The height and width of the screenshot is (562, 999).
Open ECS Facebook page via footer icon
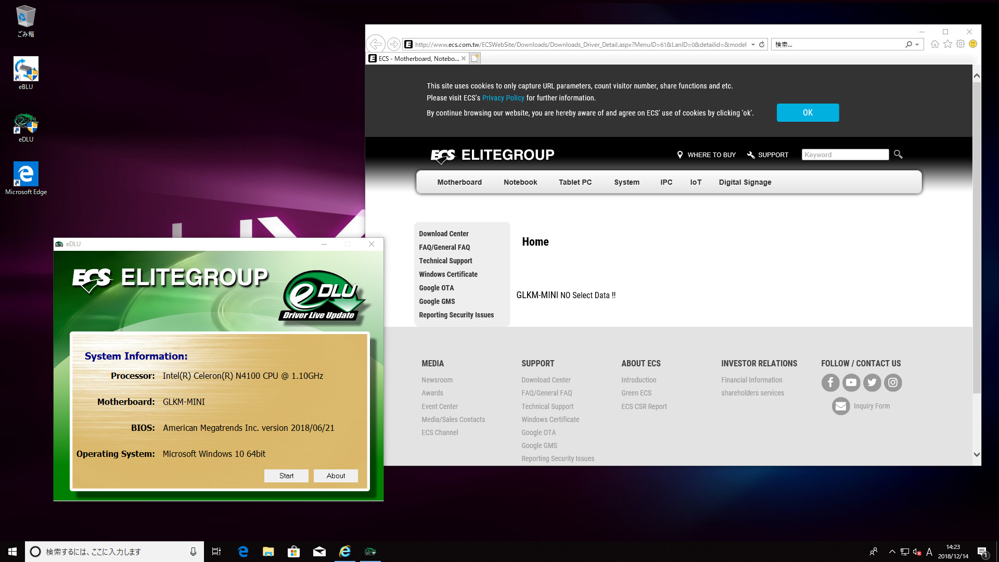[x=830, y=382]
